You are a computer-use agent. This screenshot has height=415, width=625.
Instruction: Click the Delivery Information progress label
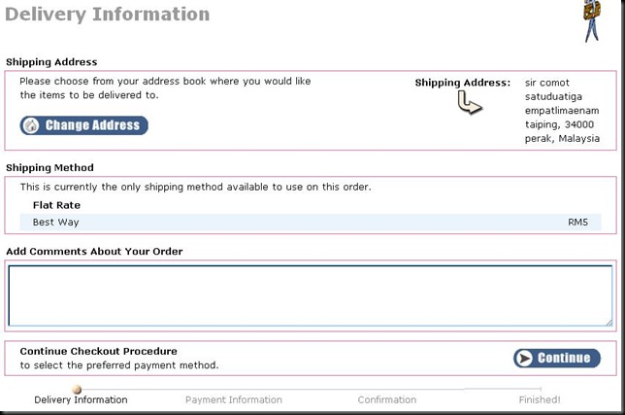tap(81, 399)
